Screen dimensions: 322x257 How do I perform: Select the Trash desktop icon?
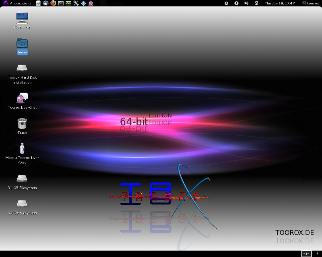coord(22,124)
